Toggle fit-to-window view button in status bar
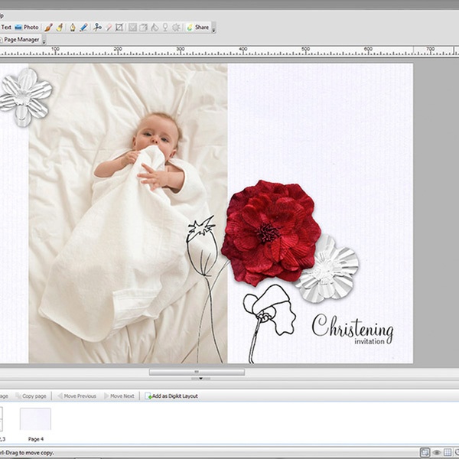459x459 pixels. [425, 452]
